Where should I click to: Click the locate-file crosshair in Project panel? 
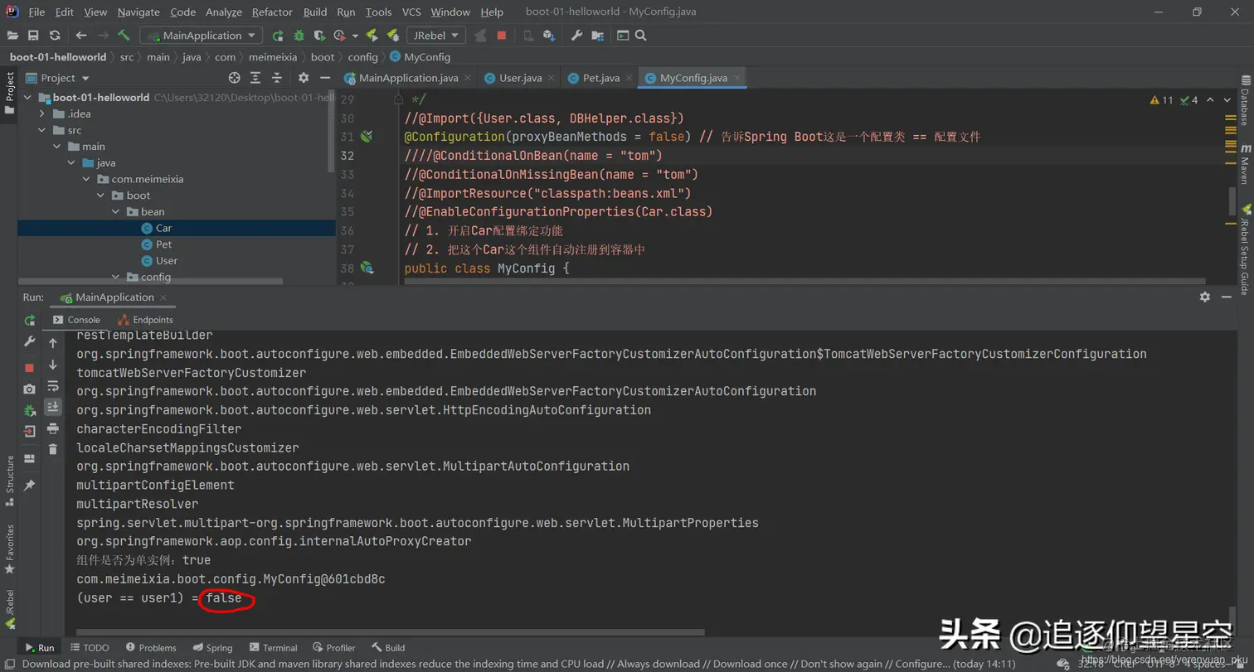[234, 77]
